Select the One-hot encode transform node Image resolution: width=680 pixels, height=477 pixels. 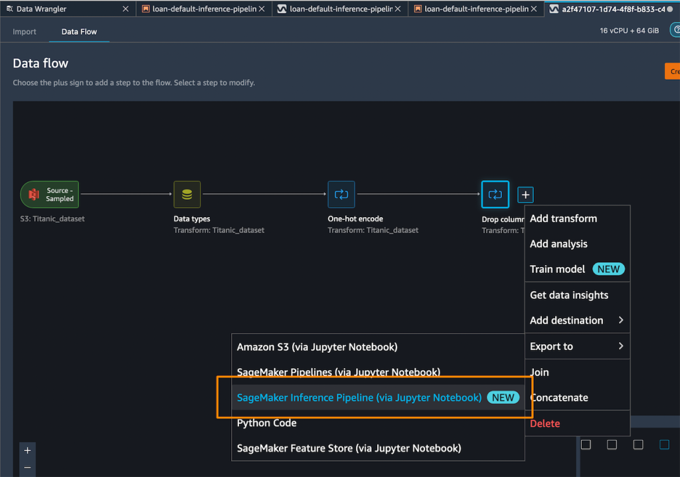[x=341, y=195]
